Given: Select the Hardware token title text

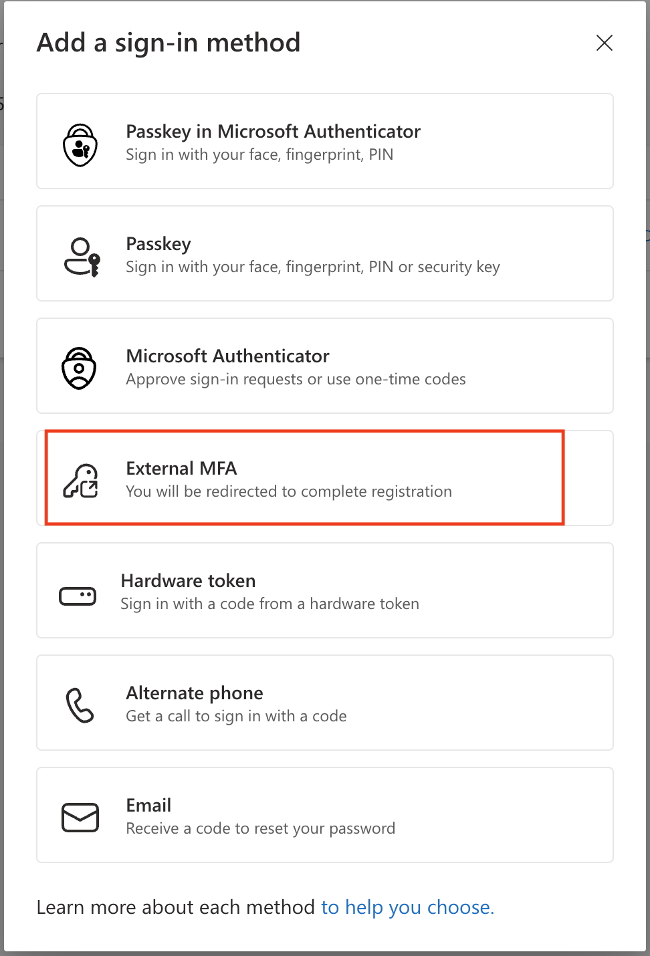Looking at the screenshot, I should [188, 580].
